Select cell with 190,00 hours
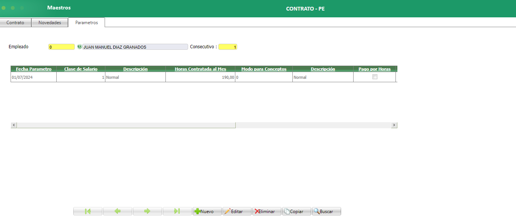The height and width of the screenshot is (221, 516). (201, 77)
